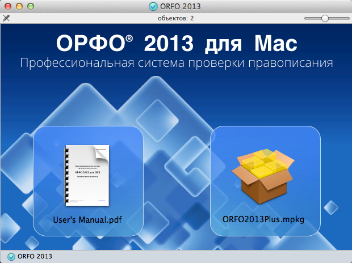This screenshot has width=352, height=263.
Task: Click the ORFO checkmark proxy icon in title bar
Action: [153, 6]
